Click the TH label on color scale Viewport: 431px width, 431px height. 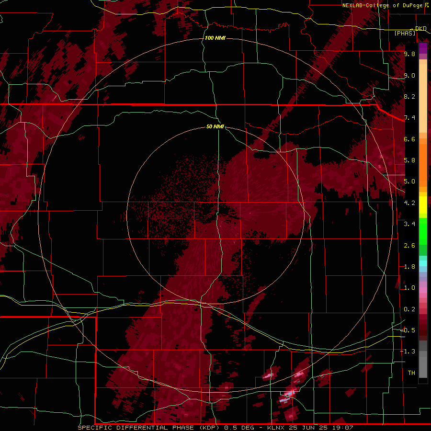411,373
